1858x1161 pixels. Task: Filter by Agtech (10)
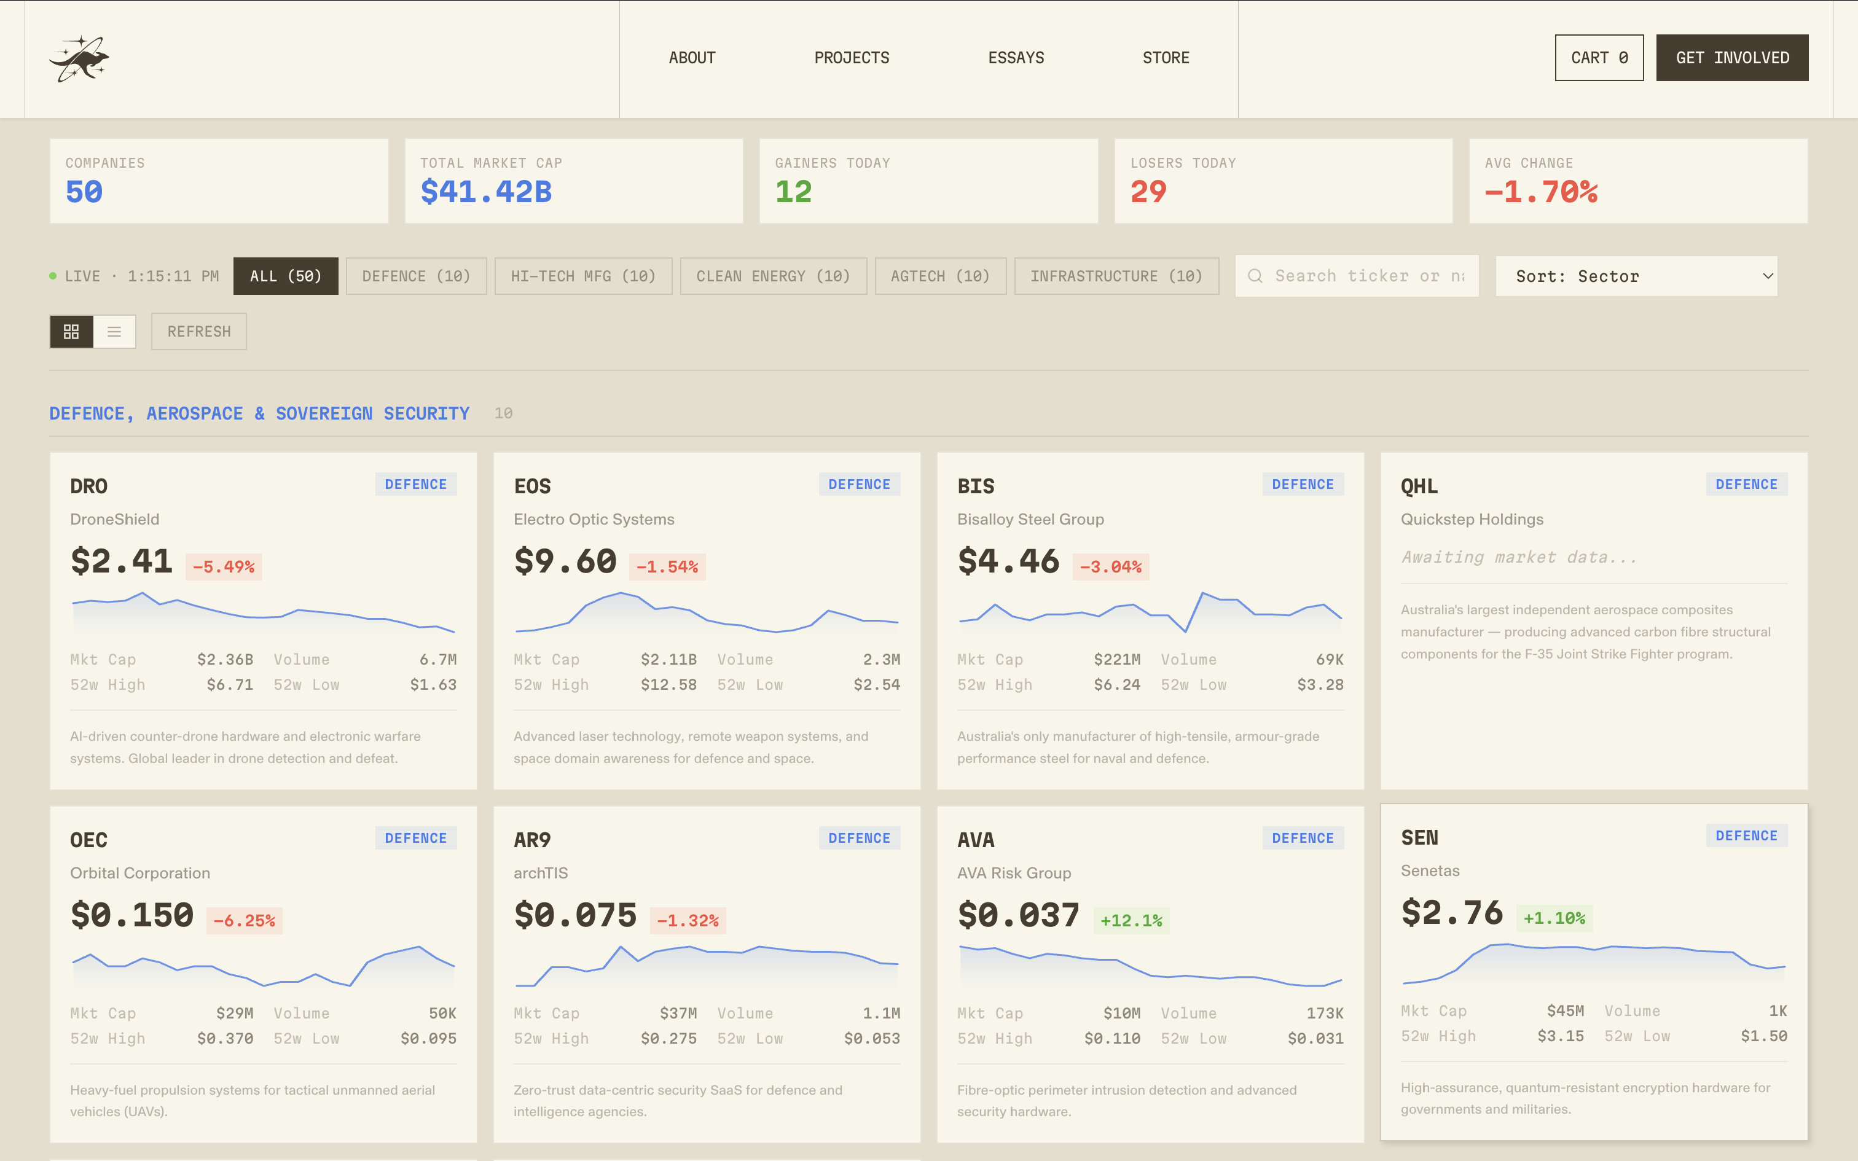[941, 276]
